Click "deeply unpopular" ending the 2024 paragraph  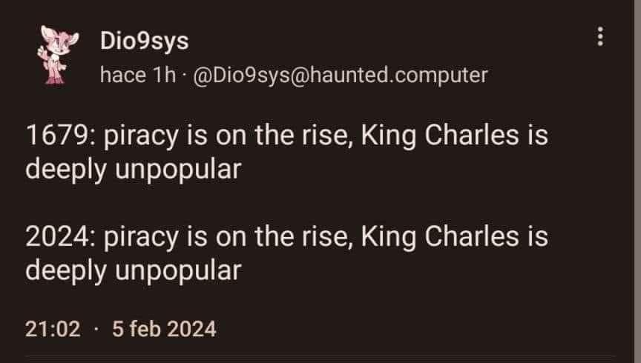134,270
